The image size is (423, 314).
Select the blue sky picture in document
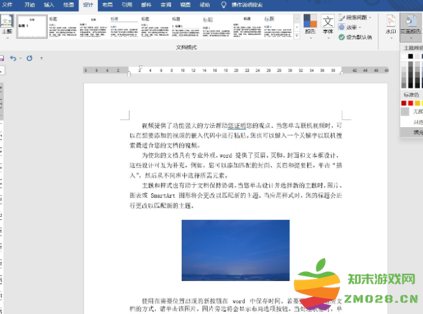pos(236,250)
